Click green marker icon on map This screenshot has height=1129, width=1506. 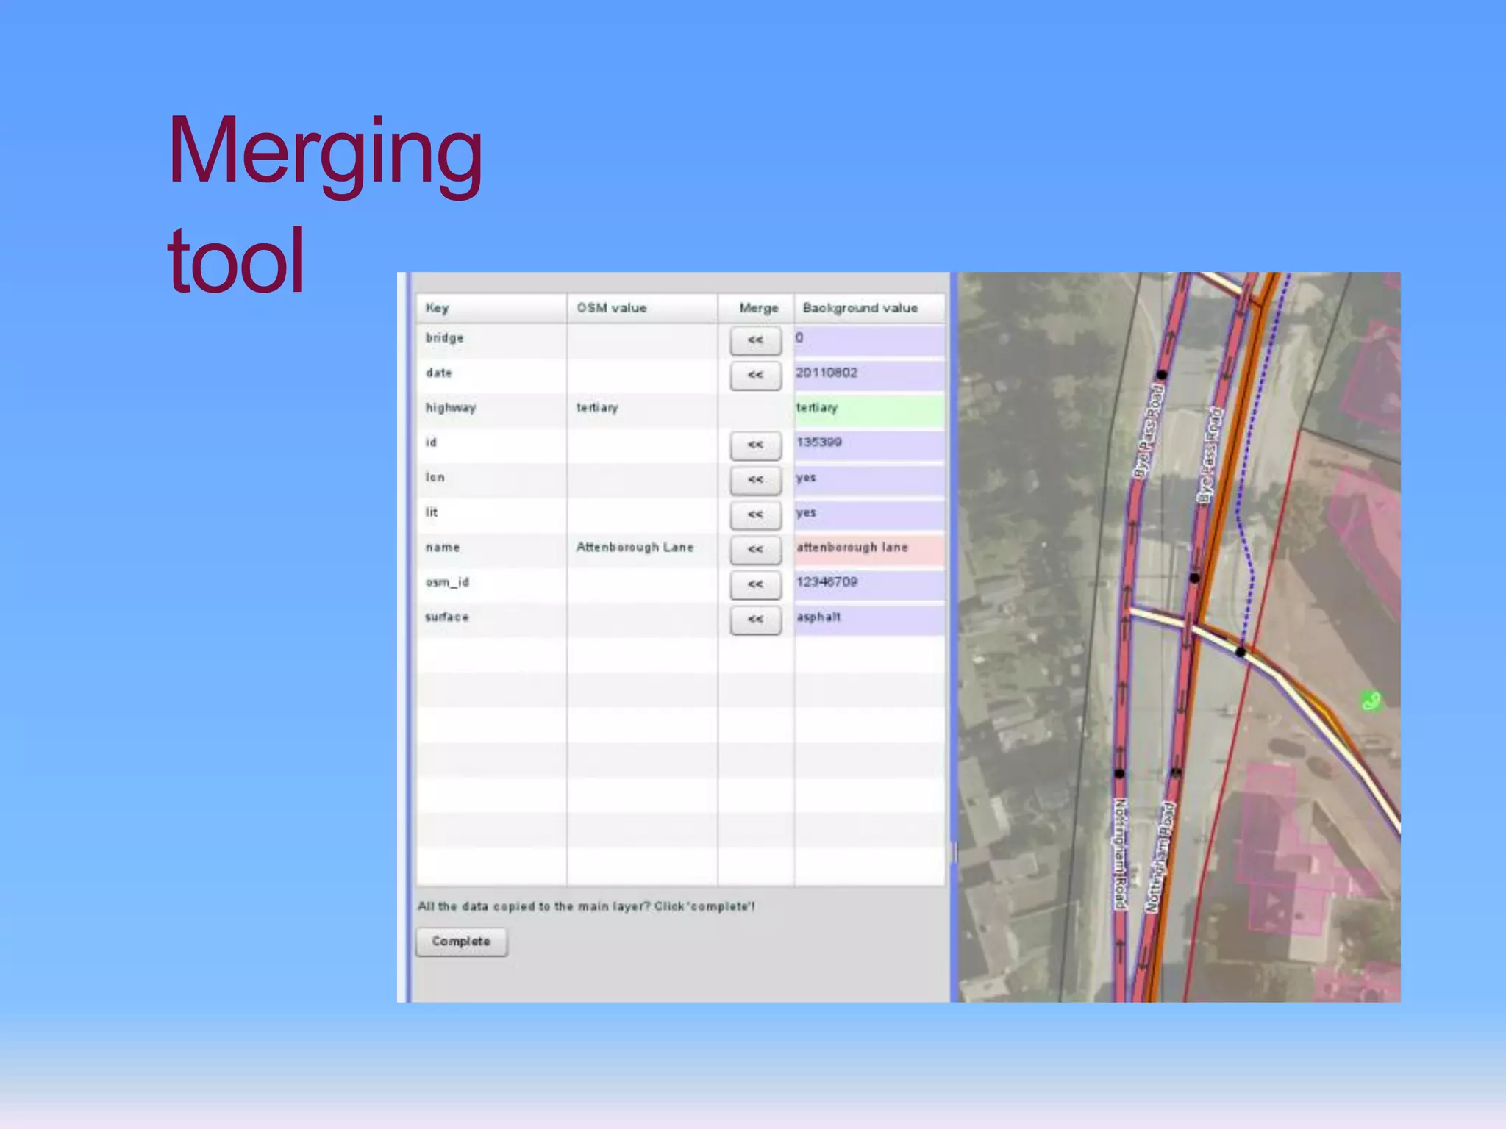[1371, 700]
